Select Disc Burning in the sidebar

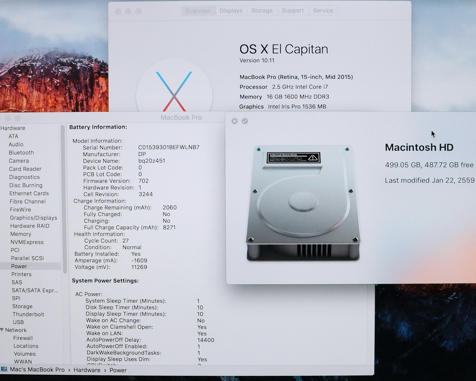pyautogui.click(x=26, y=185)
